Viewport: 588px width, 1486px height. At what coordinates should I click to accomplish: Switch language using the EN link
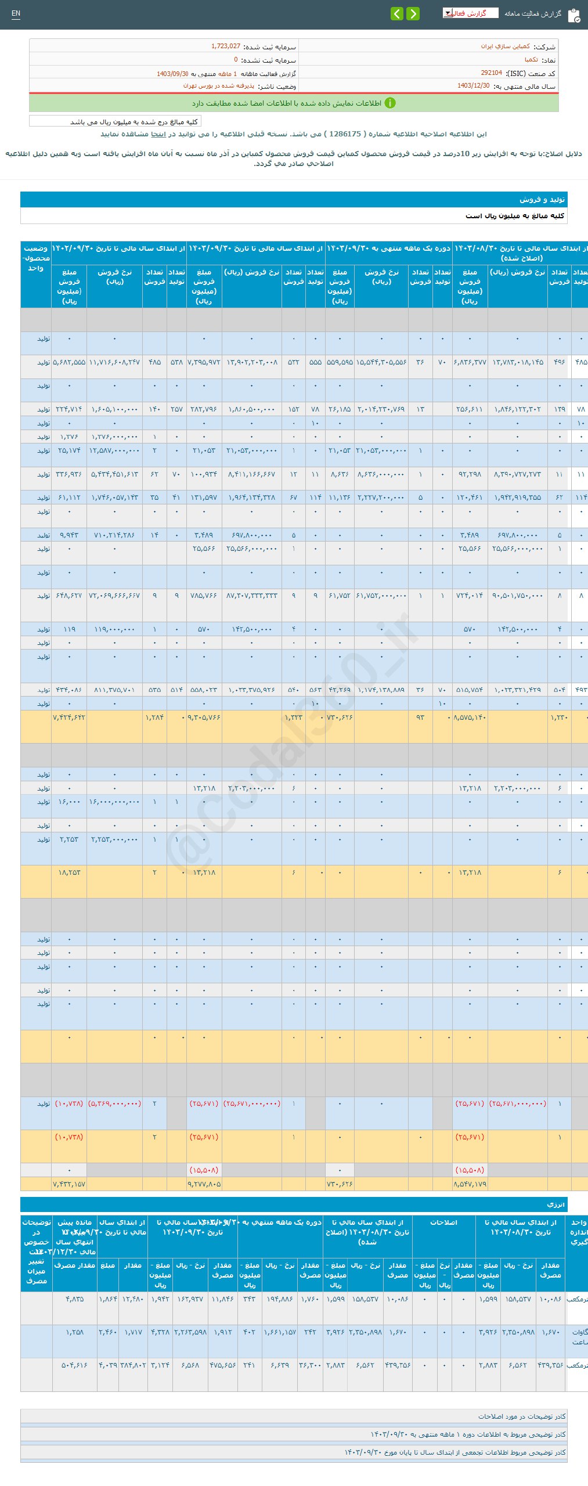pos(16,13)
